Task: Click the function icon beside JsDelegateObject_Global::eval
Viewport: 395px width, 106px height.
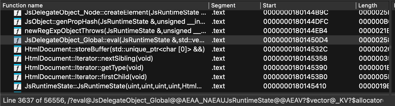Action: [17, 40]
